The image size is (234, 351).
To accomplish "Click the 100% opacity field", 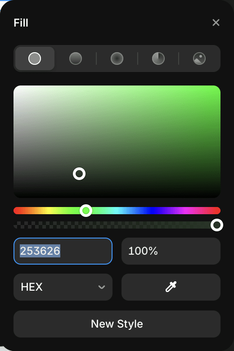I will coord(171,251).
